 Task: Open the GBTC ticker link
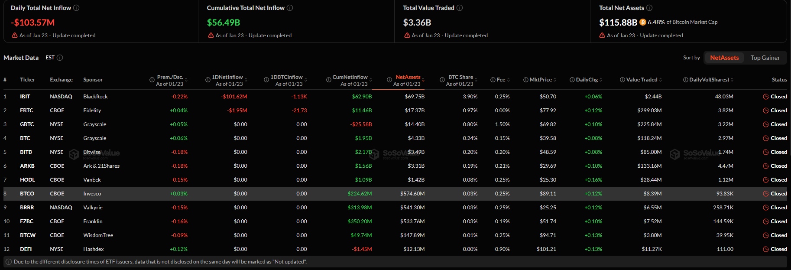tap(27, 124)
